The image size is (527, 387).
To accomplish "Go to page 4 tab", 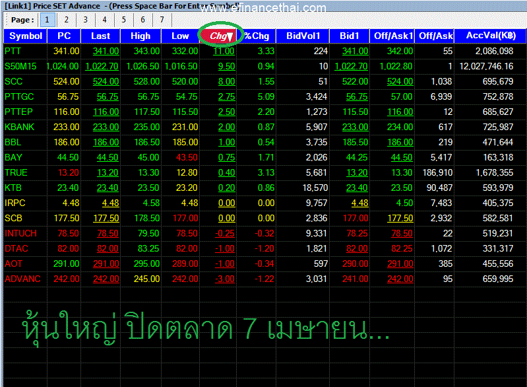I will [x=104, y=20].
